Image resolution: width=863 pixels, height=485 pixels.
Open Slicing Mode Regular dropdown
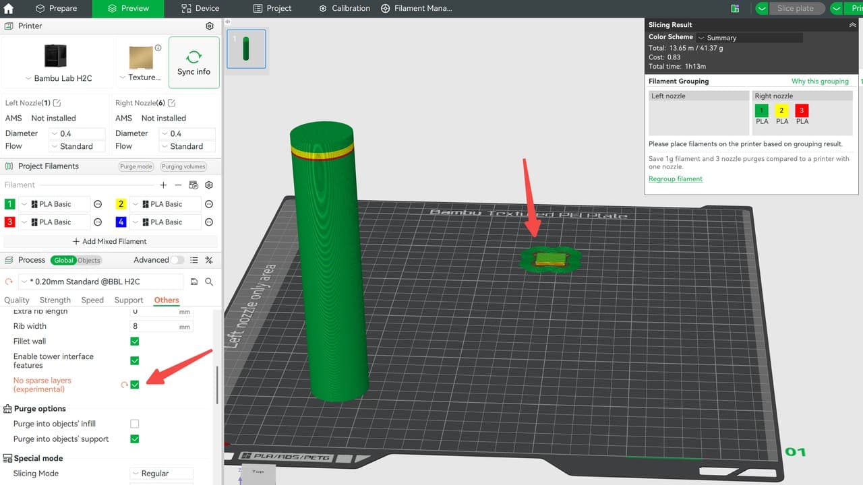(x=161, y=474)
